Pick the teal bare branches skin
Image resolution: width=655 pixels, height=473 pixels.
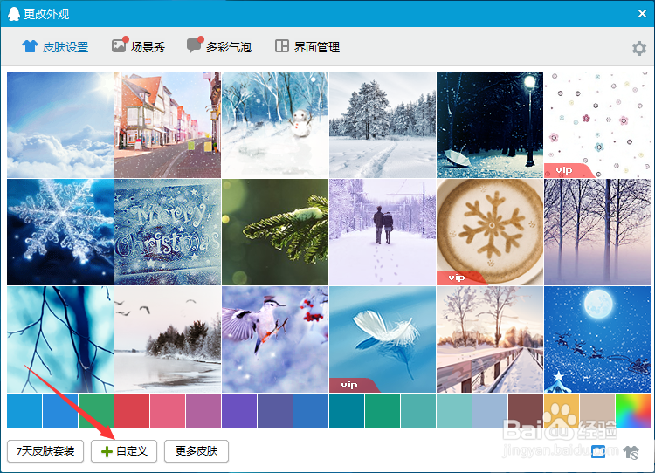[x=60, y=339]
